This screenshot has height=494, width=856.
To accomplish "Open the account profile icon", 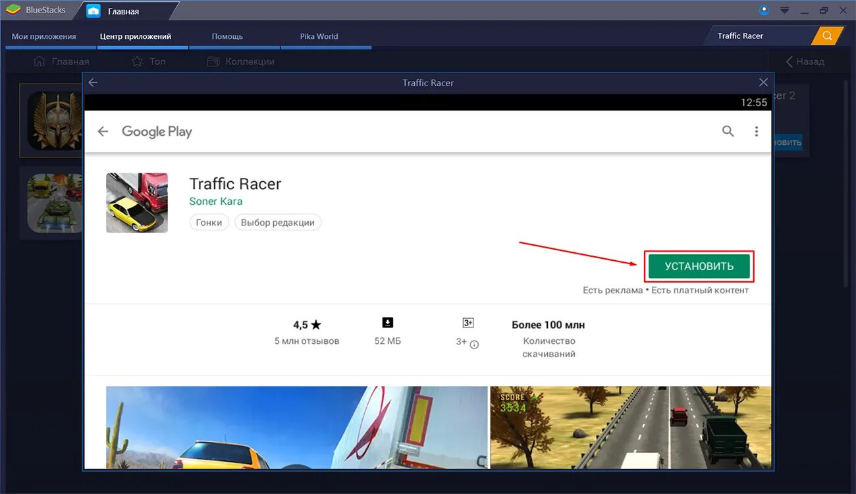I will (x=764, y=10).
